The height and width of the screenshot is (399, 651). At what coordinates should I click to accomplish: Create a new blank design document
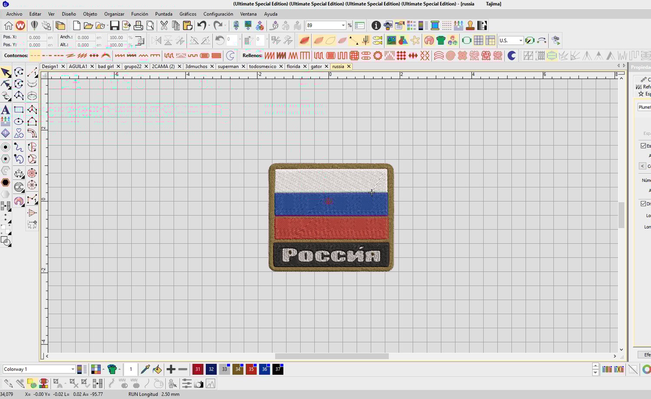pos(76,26)
